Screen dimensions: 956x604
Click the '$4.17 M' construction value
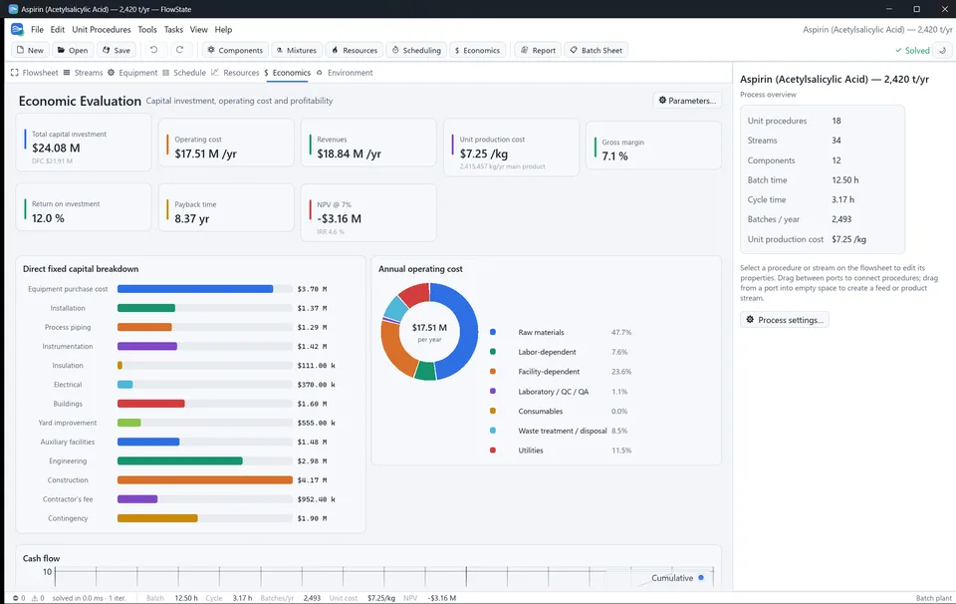312,480
